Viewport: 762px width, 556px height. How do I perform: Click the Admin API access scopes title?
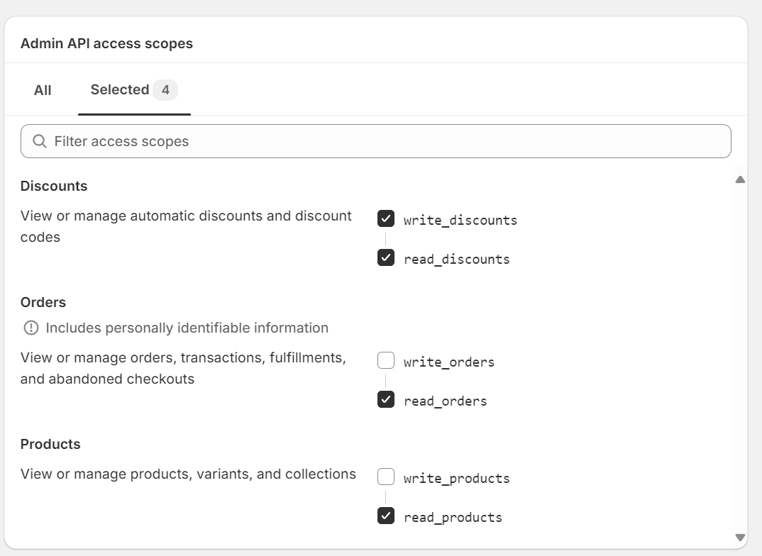click(106, 43)
